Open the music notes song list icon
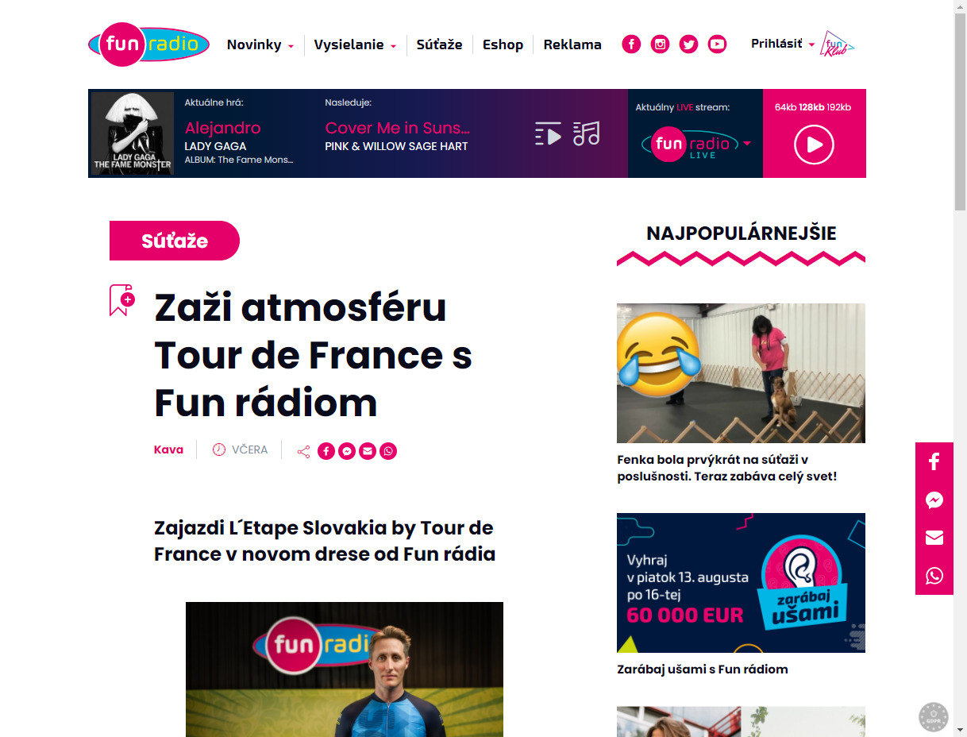This screenshot has width=967, height=737. coord(587,133)
